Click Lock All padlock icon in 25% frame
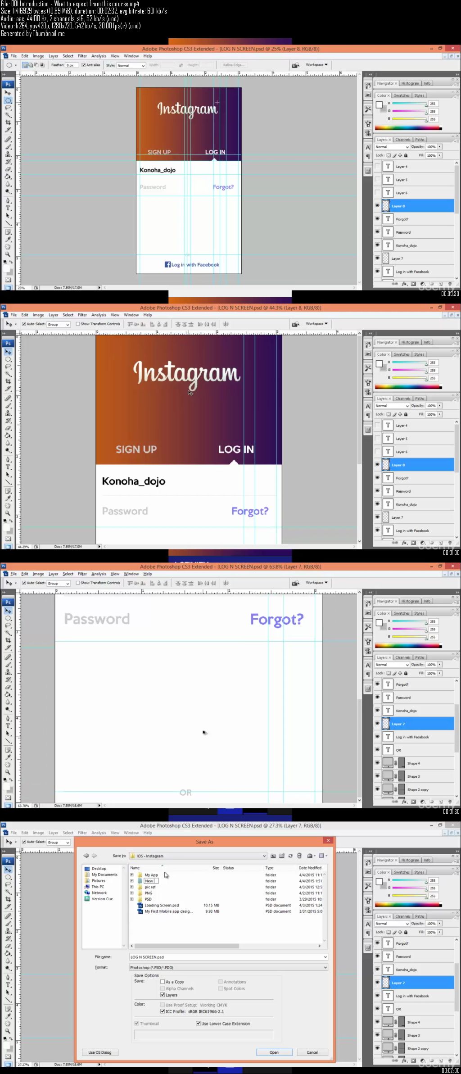Screen dimensions: 461x1074 pos(406,155)
